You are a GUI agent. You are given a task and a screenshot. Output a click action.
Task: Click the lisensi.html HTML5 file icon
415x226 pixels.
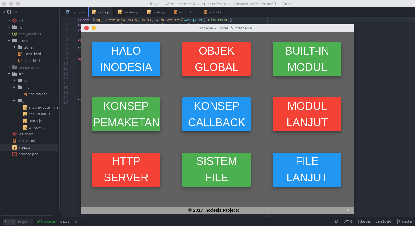pos(20,54)
